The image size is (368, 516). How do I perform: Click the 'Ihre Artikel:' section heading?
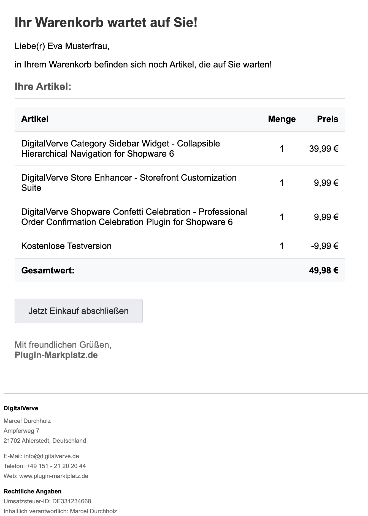[43, 86]
